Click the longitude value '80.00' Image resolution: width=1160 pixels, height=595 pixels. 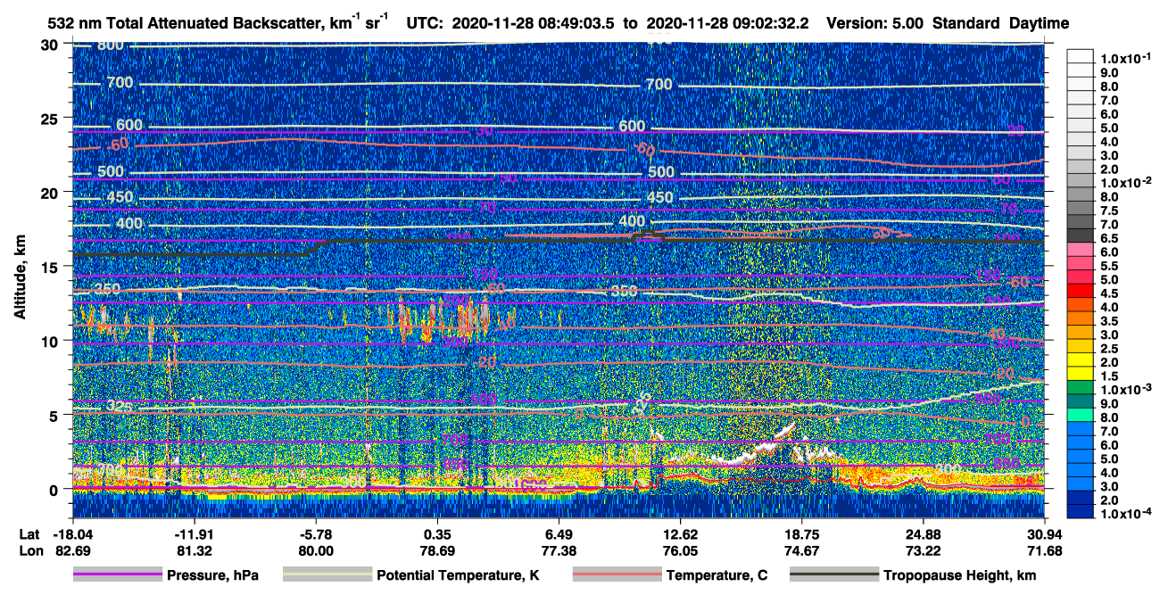tap(315, 550)
